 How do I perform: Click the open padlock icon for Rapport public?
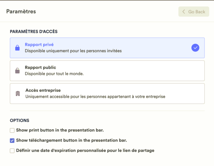coord(17,71)
